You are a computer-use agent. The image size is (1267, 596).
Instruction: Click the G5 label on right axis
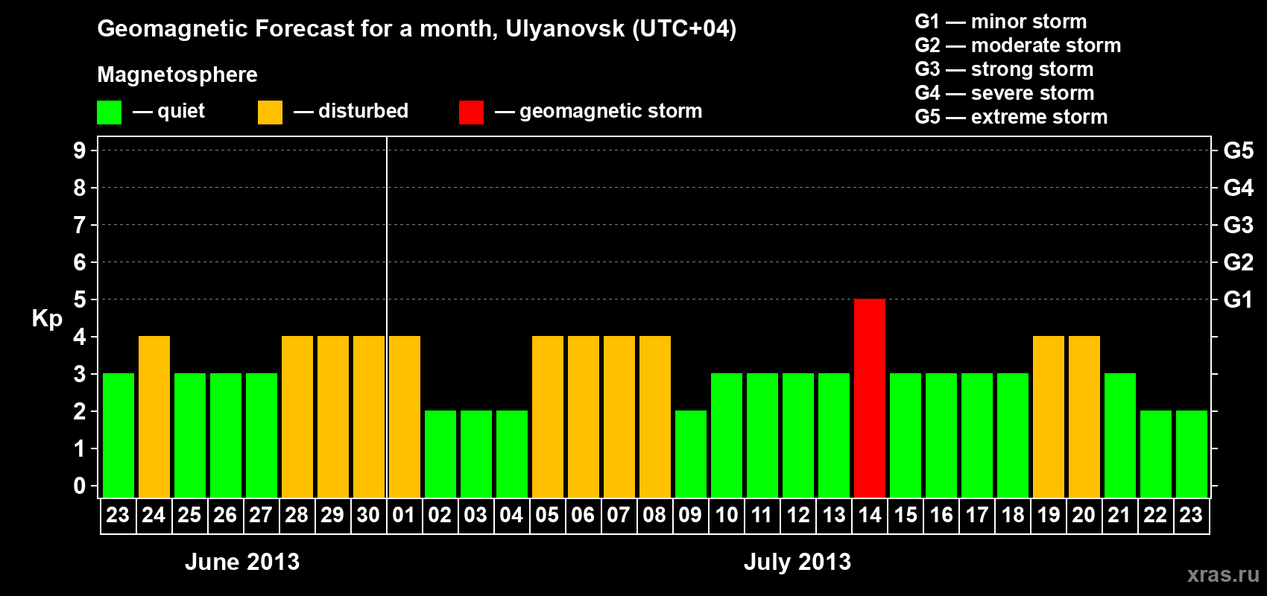(1239, 150)
